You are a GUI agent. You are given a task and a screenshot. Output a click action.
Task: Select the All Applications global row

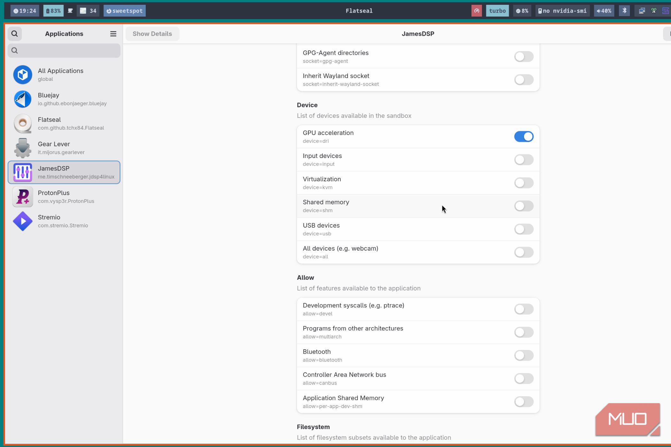pyautogui.click(x=64, y=75)
